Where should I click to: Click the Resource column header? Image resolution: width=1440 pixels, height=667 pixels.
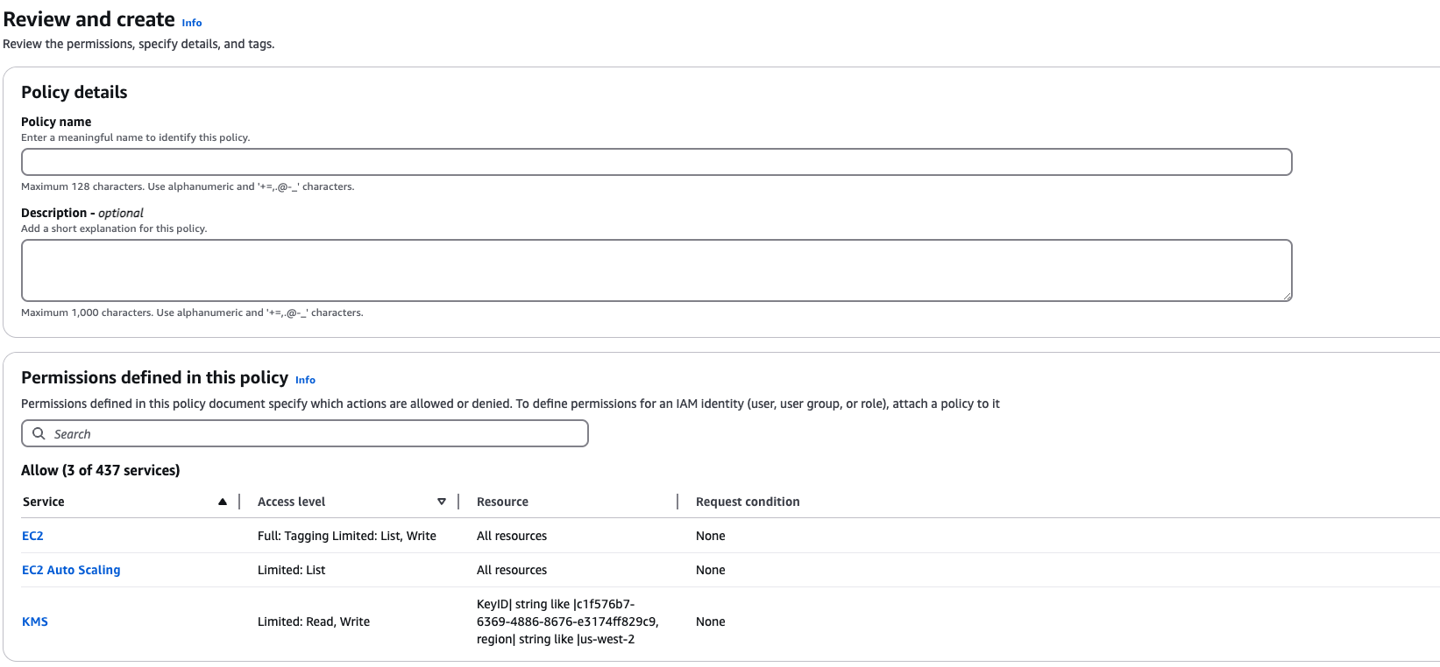click(502, 502)
